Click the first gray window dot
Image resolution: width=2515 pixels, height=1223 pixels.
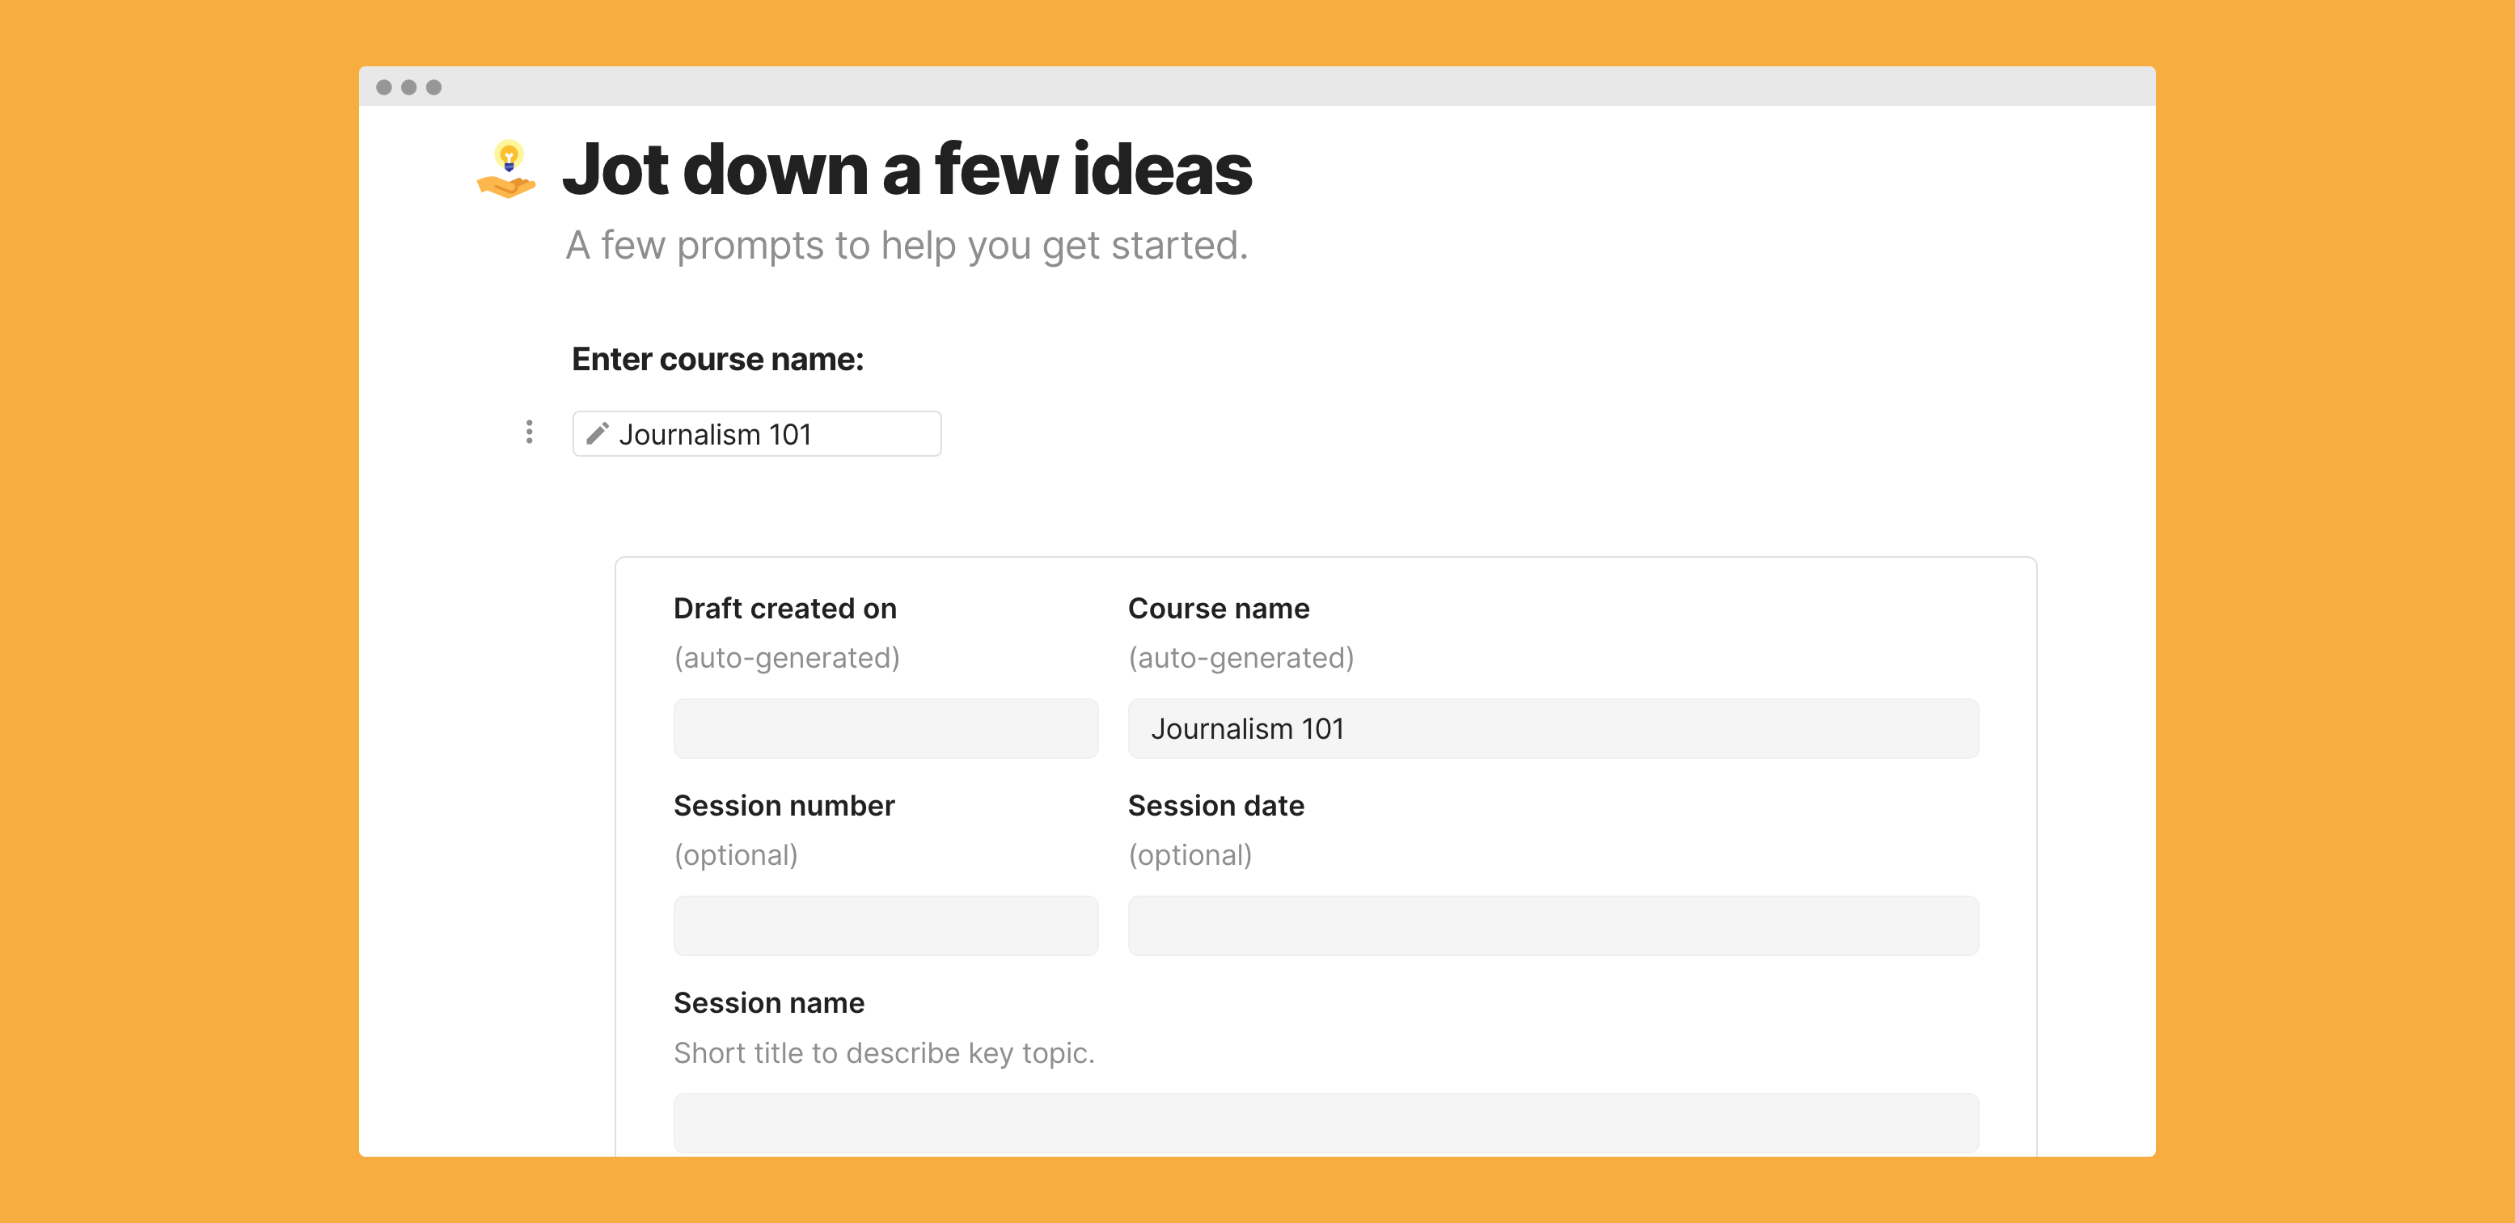[x=383, y=86]
